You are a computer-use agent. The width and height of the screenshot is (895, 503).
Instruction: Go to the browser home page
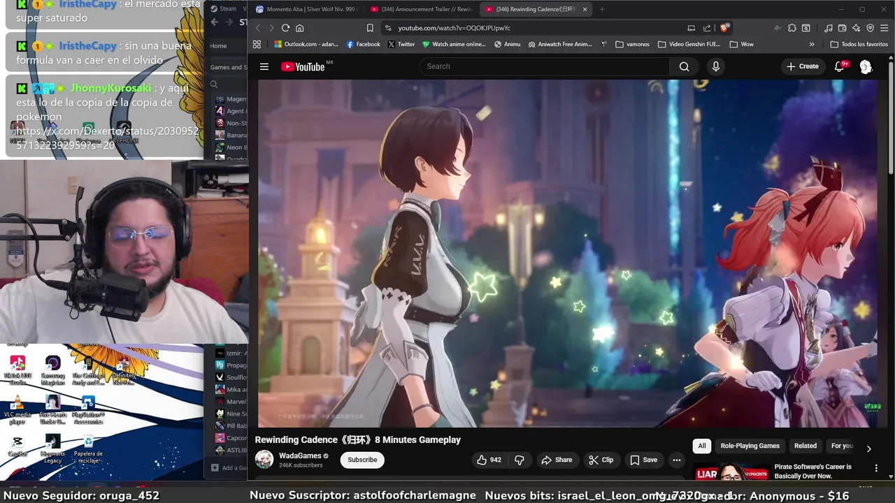[299, 28]
